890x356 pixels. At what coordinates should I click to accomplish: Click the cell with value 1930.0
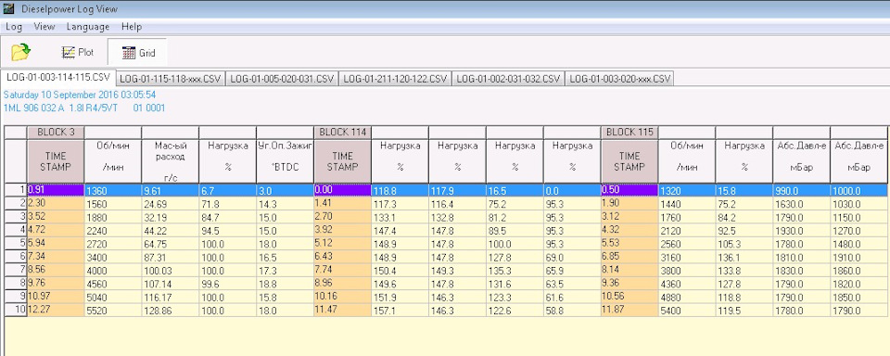point(801,231)
